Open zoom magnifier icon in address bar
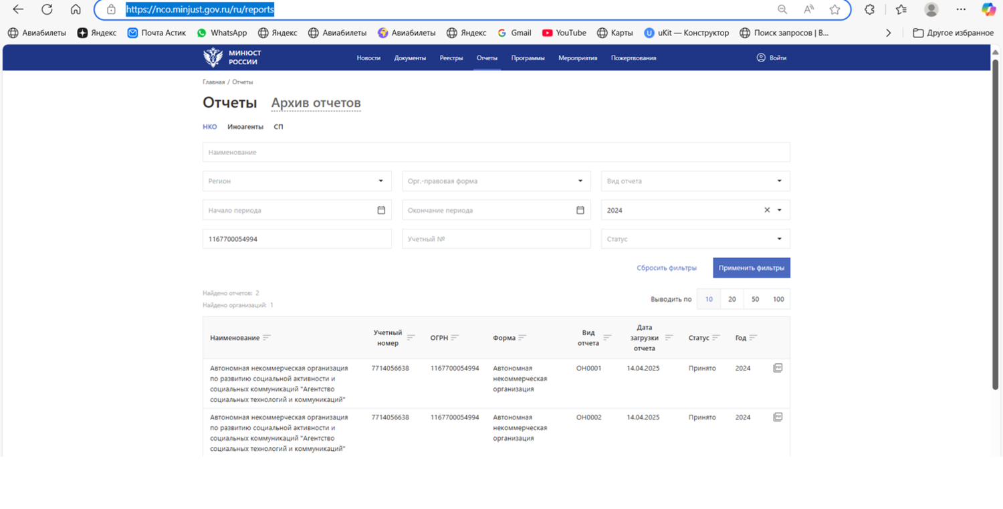This screenshot has width=1003, height=509. (x=782, y=9)
